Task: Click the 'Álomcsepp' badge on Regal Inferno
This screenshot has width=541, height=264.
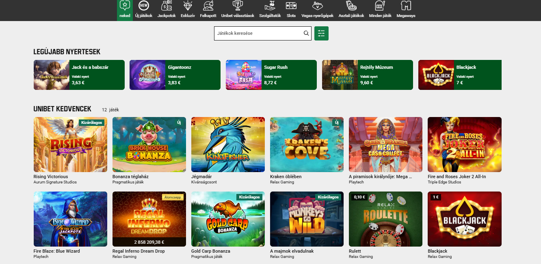Action: (173, 197)
